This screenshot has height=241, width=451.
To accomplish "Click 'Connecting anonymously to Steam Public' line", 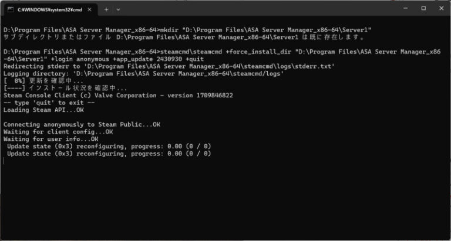I will coord(82,124).
